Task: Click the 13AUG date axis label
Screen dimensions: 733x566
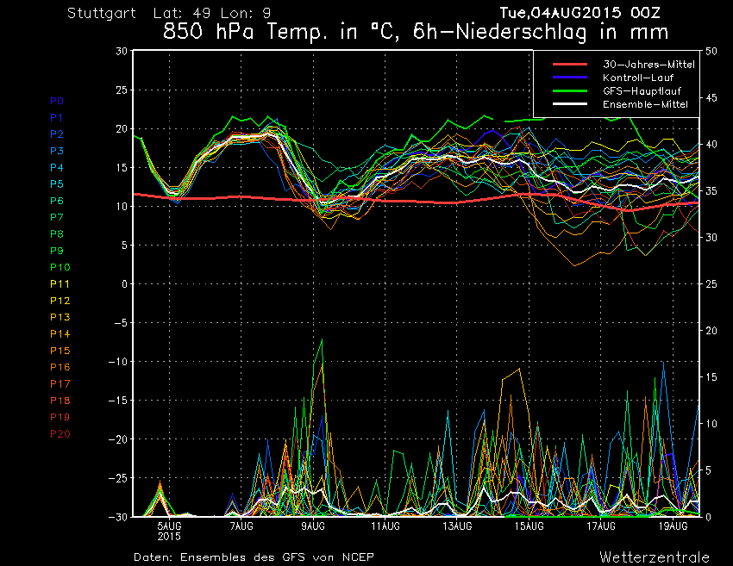Action: point(457,526)
